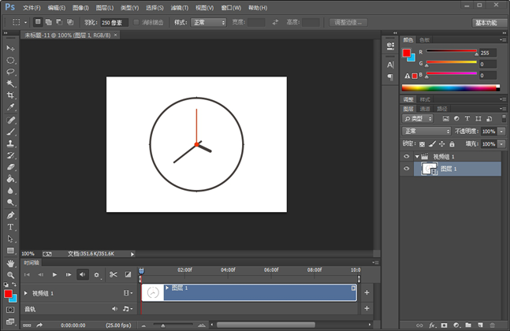Open the 类型 layer filter dropdown
Viewport: 510px width, 331px height.
(x=418, y=119)
